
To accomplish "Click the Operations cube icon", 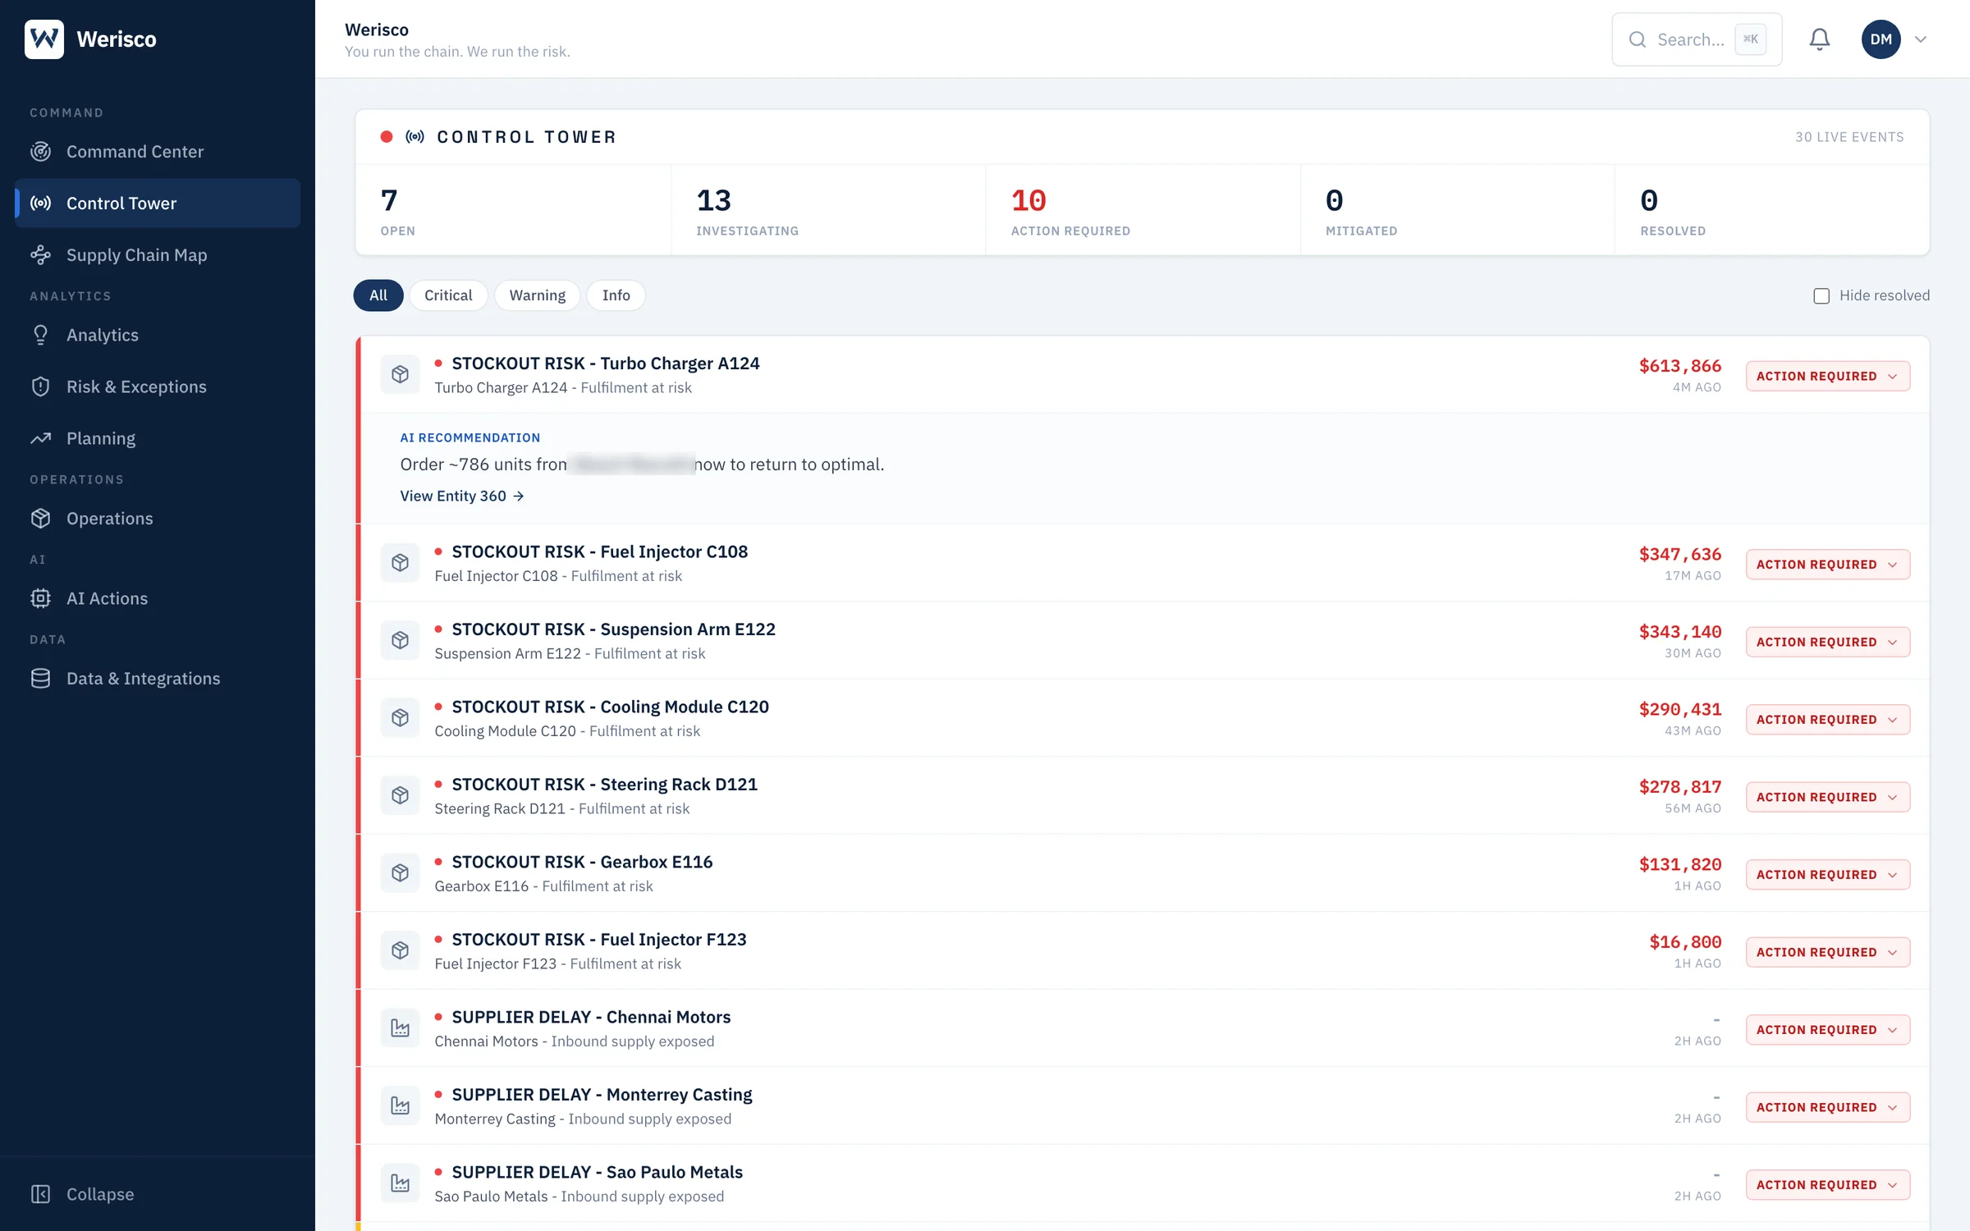I will tap(40, 519).
